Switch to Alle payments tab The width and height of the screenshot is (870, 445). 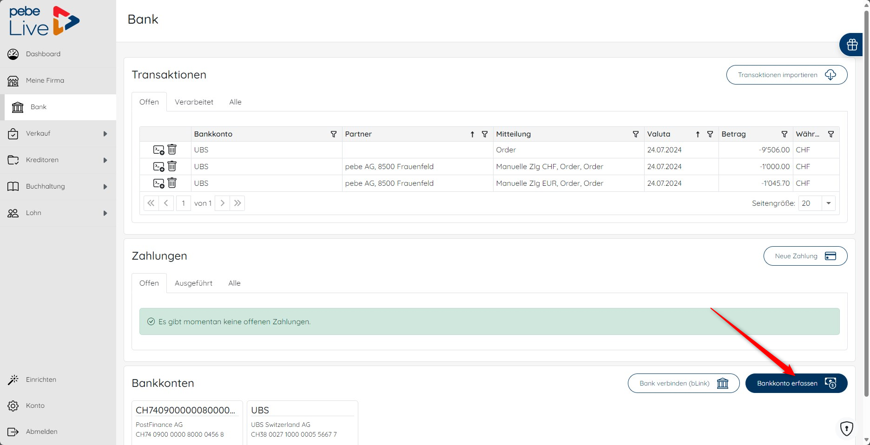pyautogui.click(x=234, y=283)
